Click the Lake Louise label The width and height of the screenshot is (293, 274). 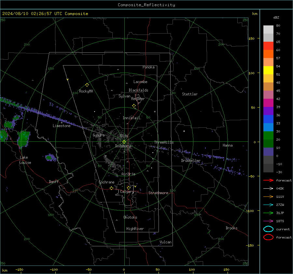click(x=25, y=160)
